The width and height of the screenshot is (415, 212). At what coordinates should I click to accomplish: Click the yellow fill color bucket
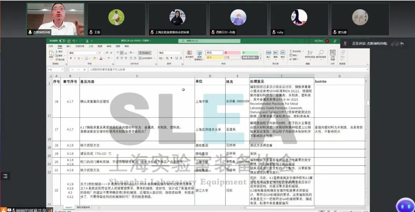pos(94,58)
